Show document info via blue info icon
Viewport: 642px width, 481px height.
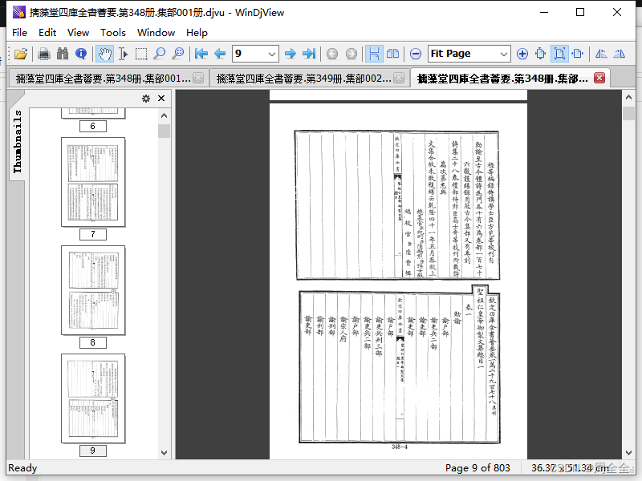tap(81, 54)
